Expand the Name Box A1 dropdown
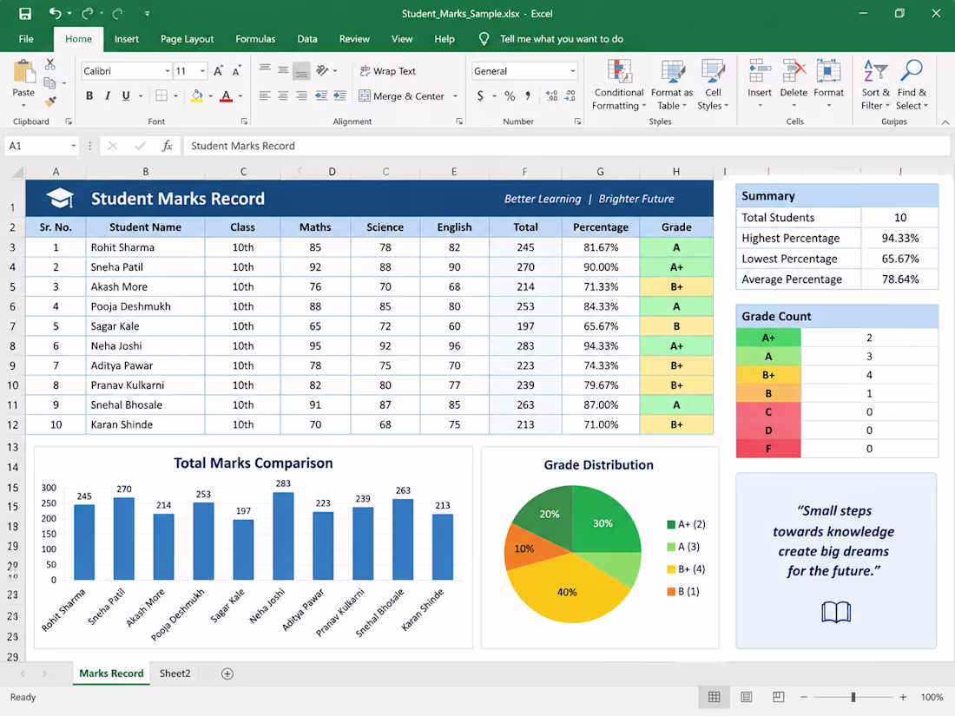This screenshot has width=955, height=716. [74, 146]
